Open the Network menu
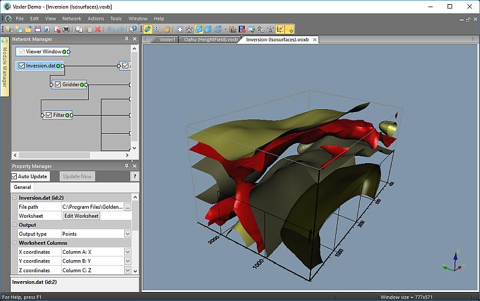Viewport: 480px width, 301px height. coord(71,19)
